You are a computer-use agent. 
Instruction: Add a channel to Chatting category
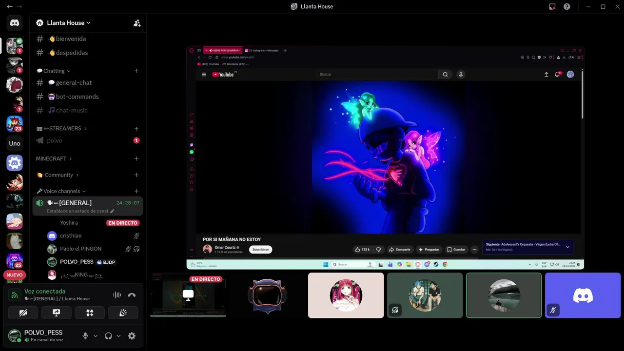(x=136, y=71)
